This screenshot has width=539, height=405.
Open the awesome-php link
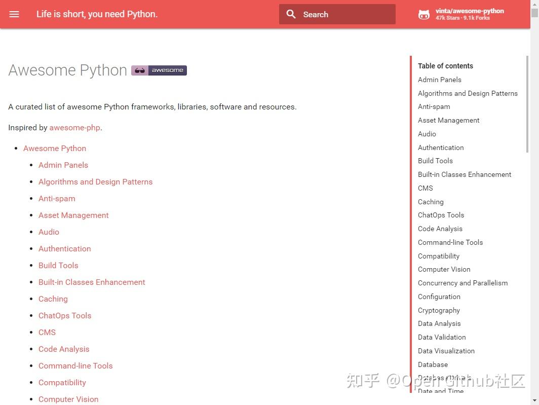(74, 128)
